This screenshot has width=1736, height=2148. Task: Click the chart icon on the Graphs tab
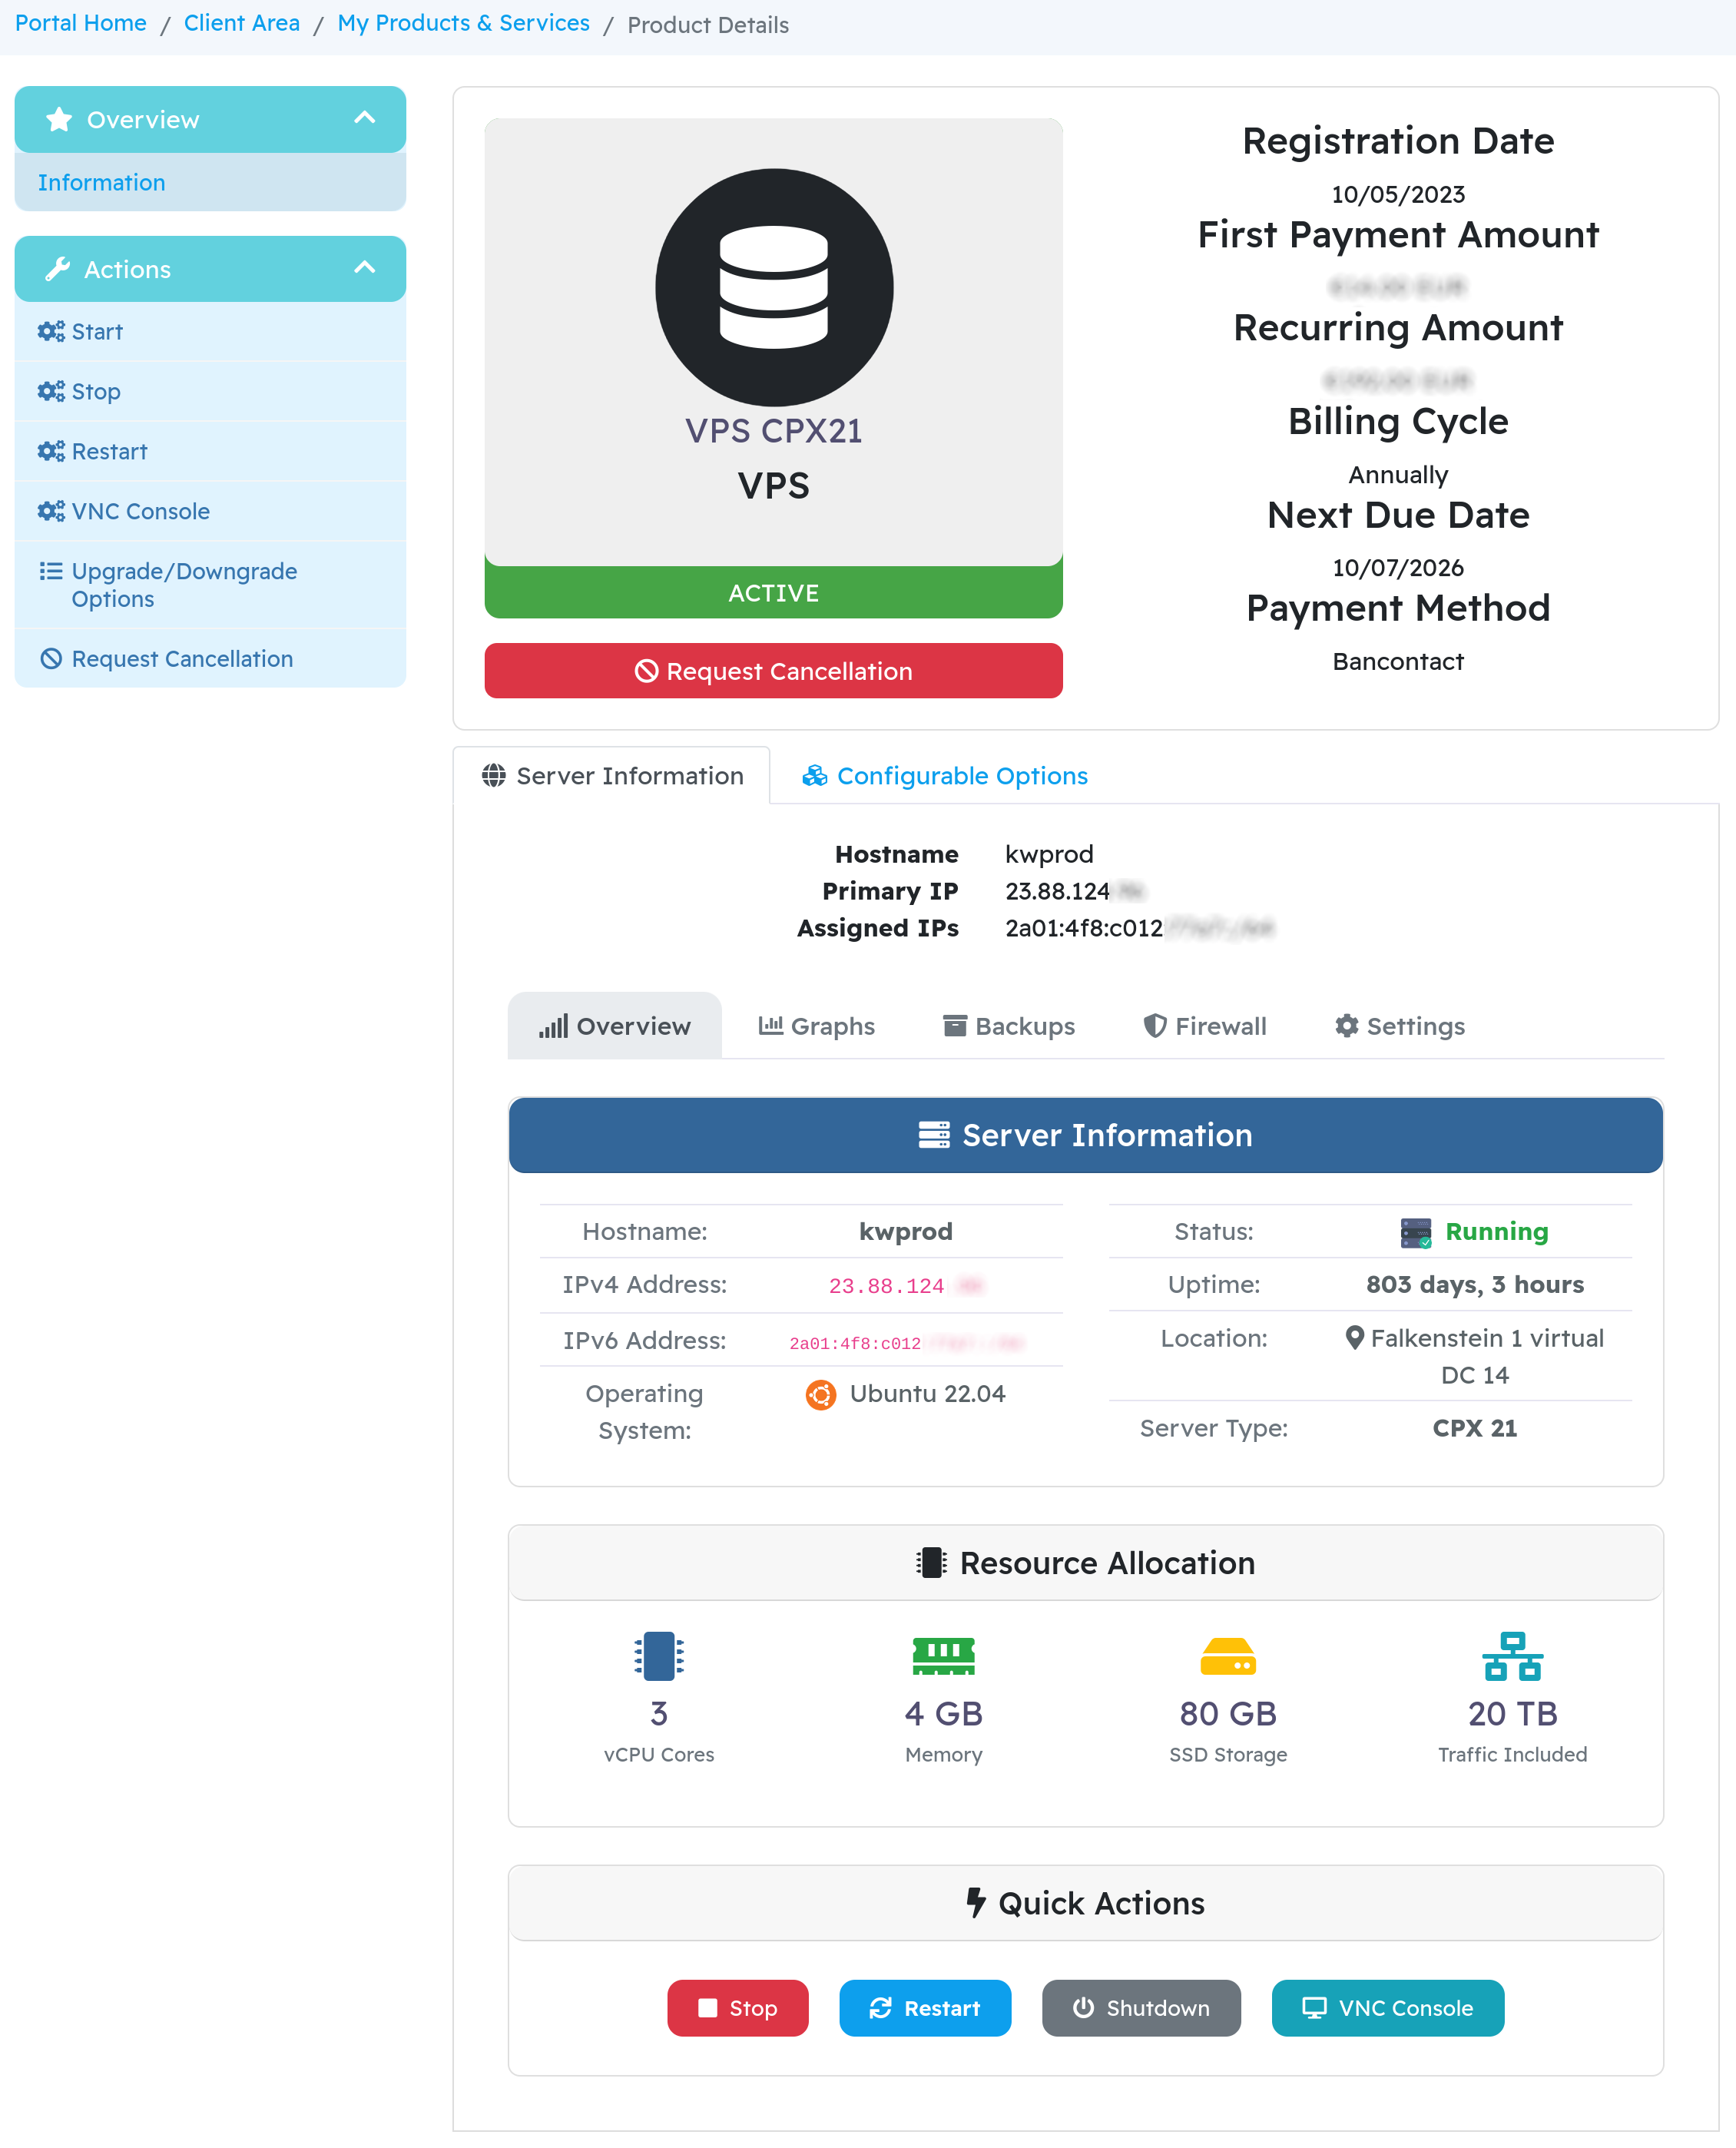pyautogui.click(x=771, y=1026)
